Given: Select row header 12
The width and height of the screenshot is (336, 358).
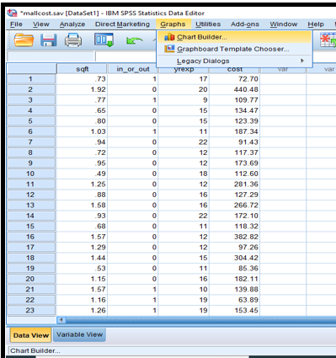Looking at the screenshot, I should click(x=31, y=195).
